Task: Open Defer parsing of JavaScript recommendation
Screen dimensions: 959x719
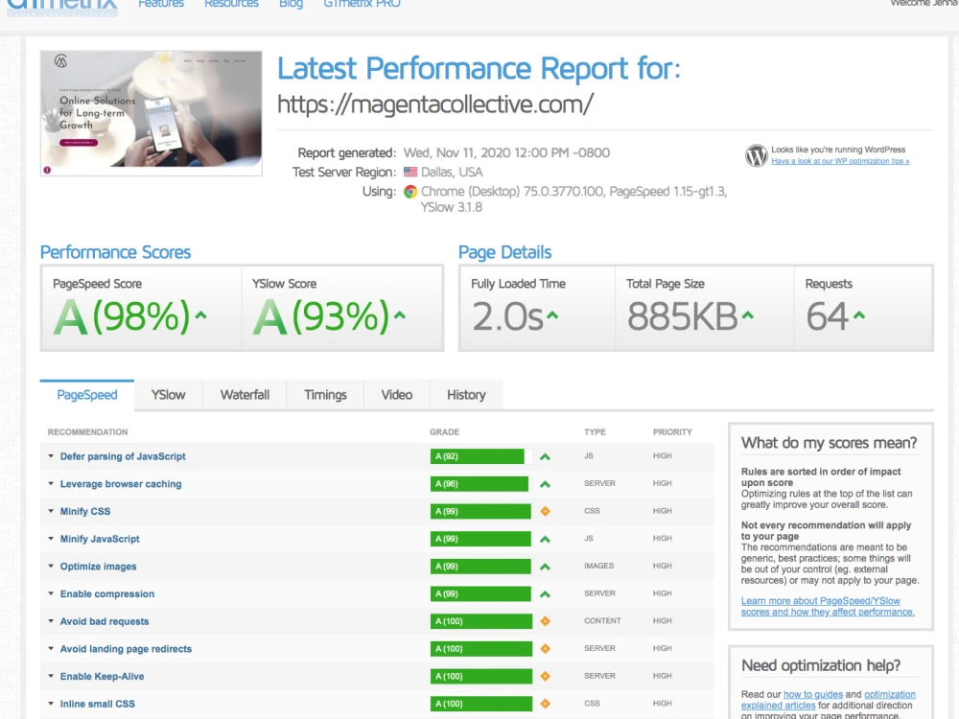Action: click(123, 456)
